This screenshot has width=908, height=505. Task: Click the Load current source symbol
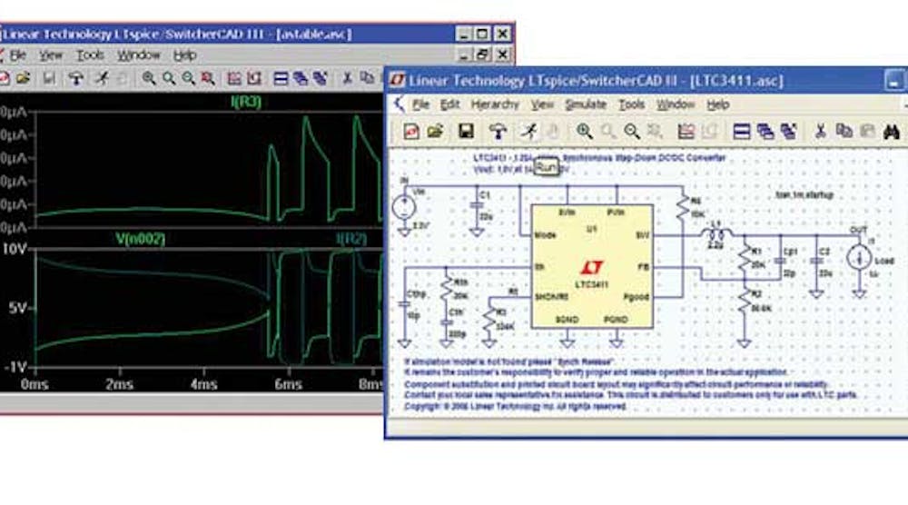click(859, 258)
